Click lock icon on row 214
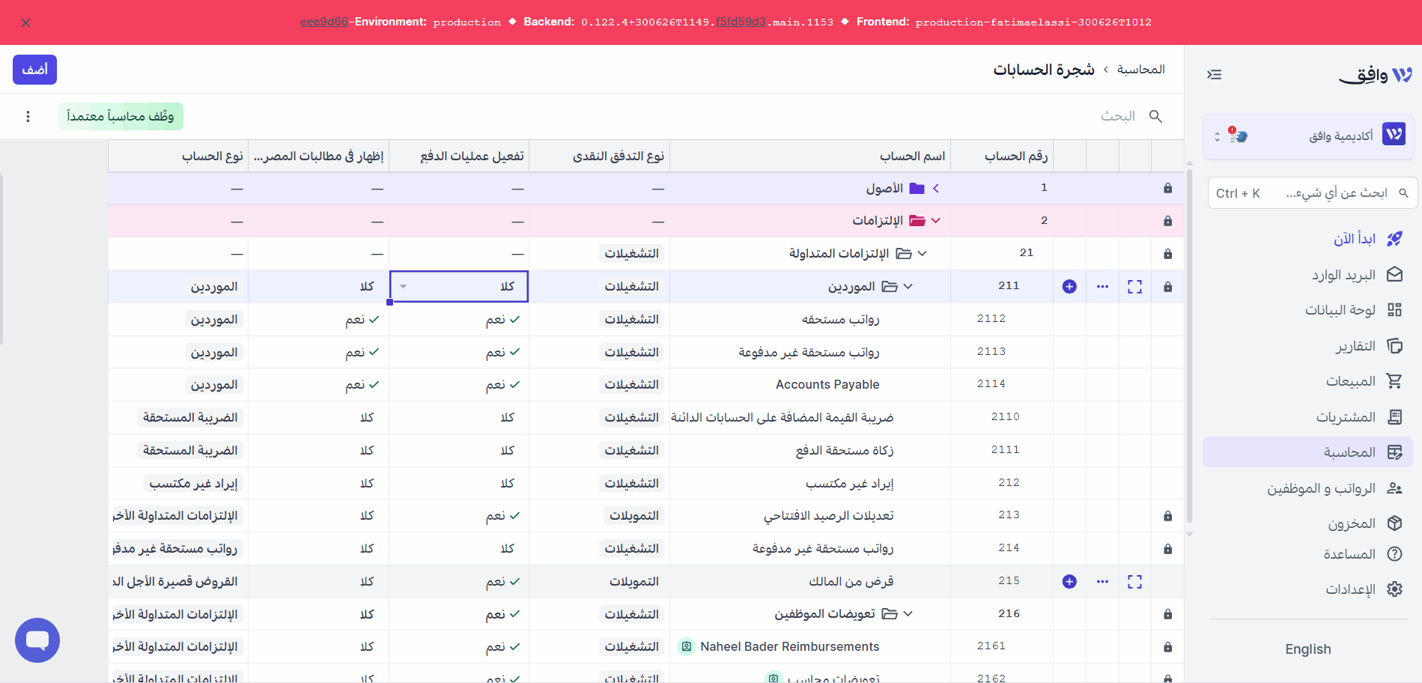The height and width of the screenshot is (683, 1422). point(1168,549)
